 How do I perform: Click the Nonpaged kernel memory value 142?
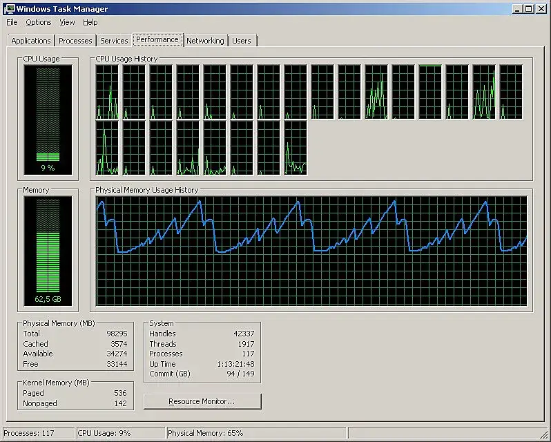[x=121, y=403]
